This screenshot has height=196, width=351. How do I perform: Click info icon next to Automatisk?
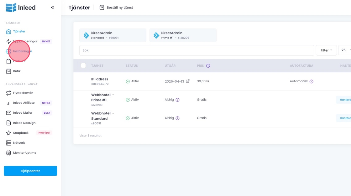point(311,81)
